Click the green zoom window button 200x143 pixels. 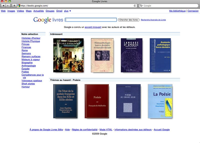pos(10,1)
